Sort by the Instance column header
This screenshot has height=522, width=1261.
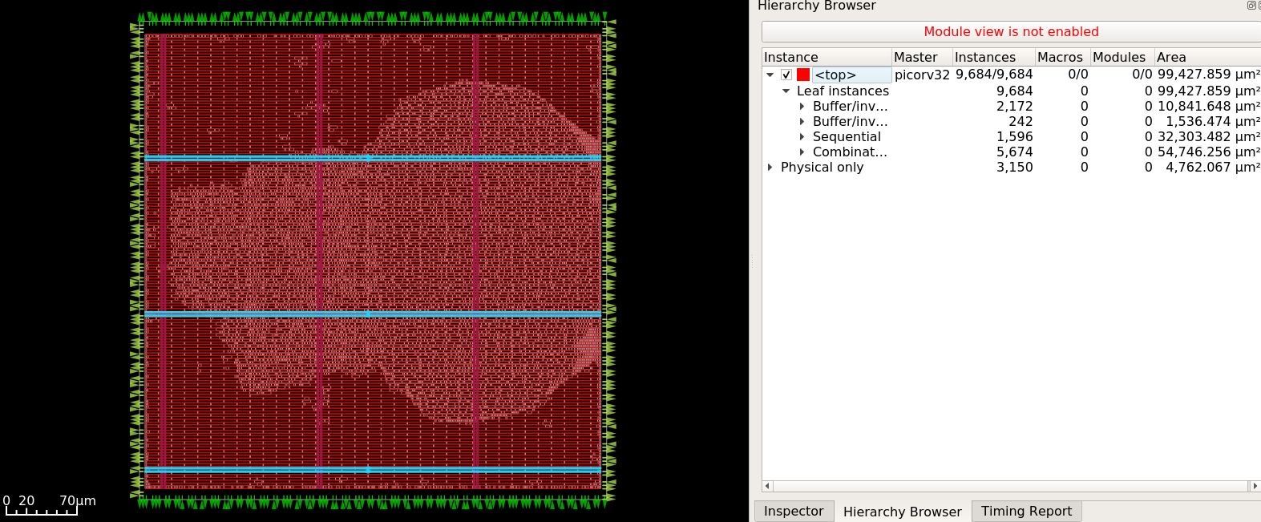[x=827, y=57]
